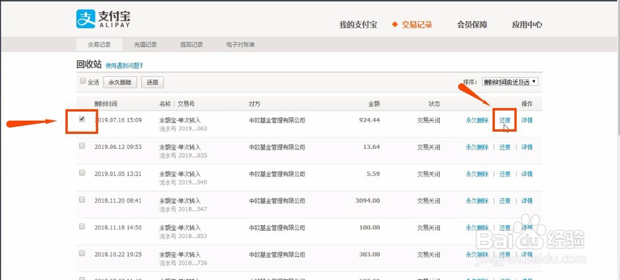Click the 303.00 amount cell
Viewport: 620px width, 280px height.
click(x=370, y=255)
